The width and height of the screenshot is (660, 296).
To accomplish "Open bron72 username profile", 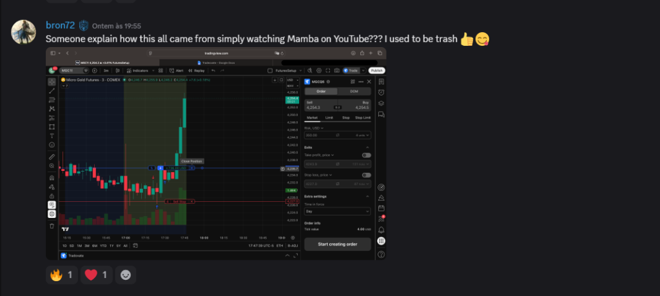I will point(60,25).
